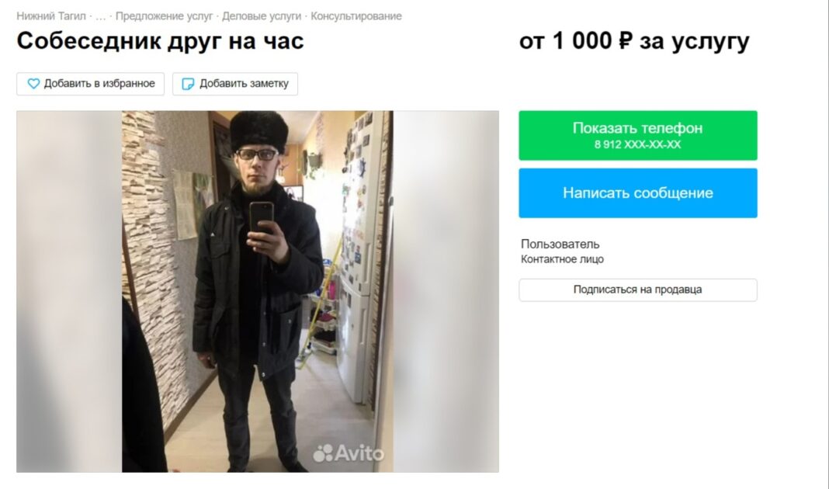829x489 pixels.
Task: Click the Пользователь seller name
Action: [x=560, y=244]
